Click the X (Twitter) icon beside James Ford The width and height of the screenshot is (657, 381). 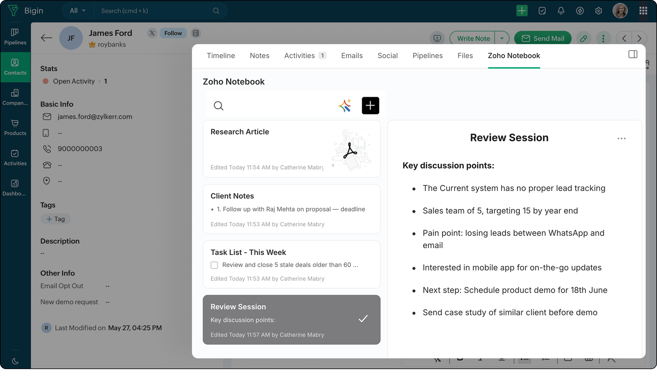point(152,33)
